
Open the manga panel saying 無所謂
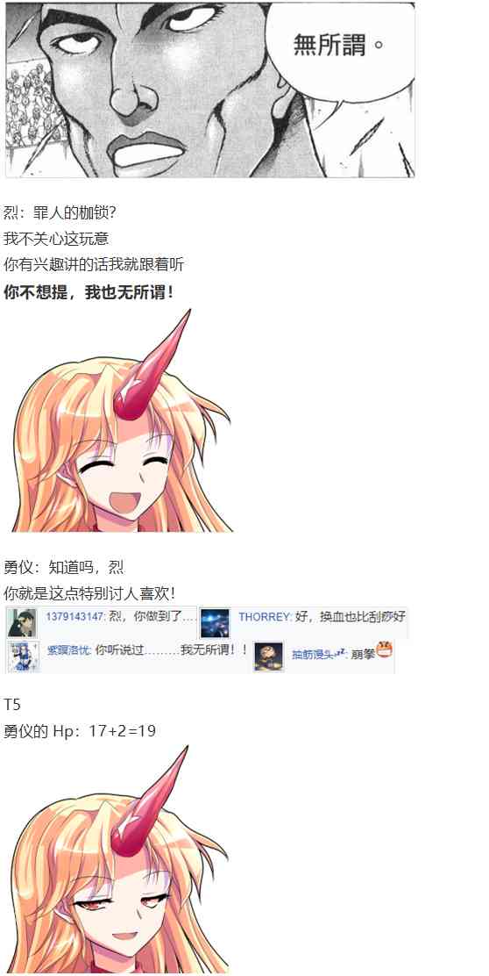210,90
